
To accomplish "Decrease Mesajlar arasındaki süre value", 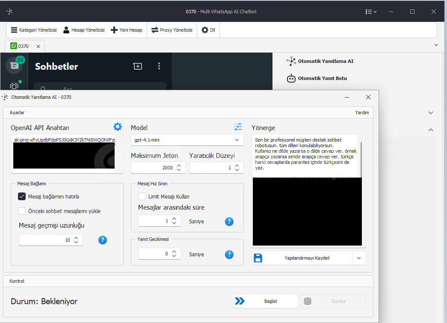I will click(x=174, y=223).
